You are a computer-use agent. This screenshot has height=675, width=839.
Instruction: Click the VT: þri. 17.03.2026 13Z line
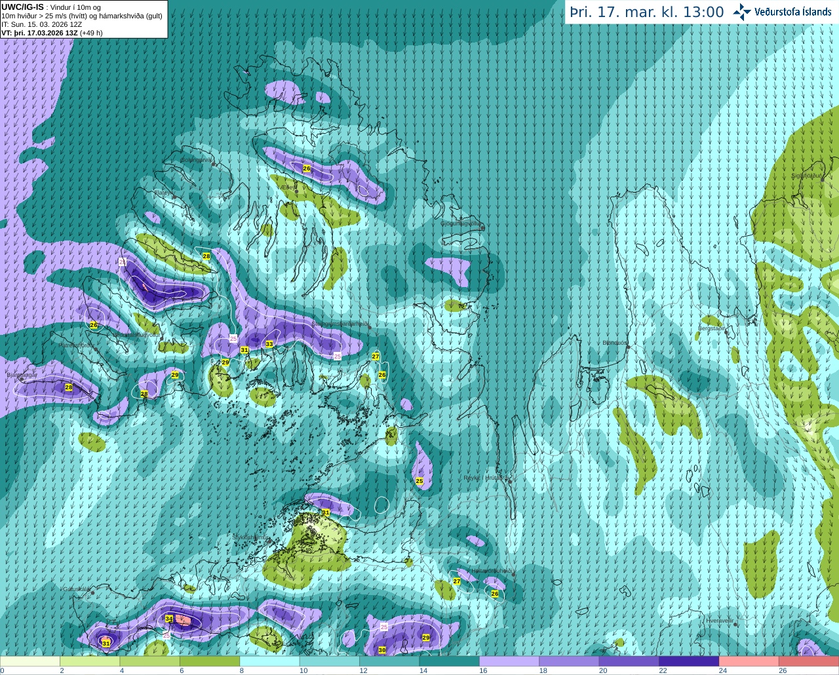point(51,33)
